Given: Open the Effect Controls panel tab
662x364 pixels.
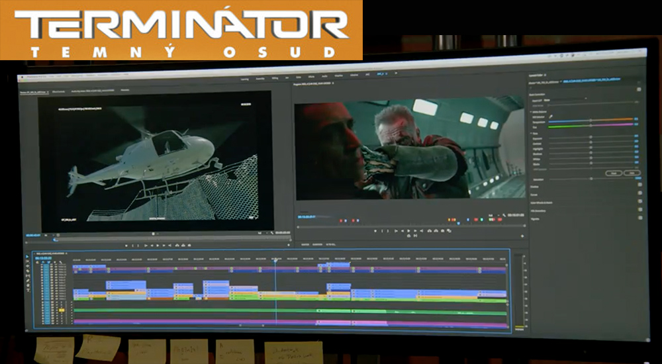Looking at the screenshot, I should (x=58, y=91).
